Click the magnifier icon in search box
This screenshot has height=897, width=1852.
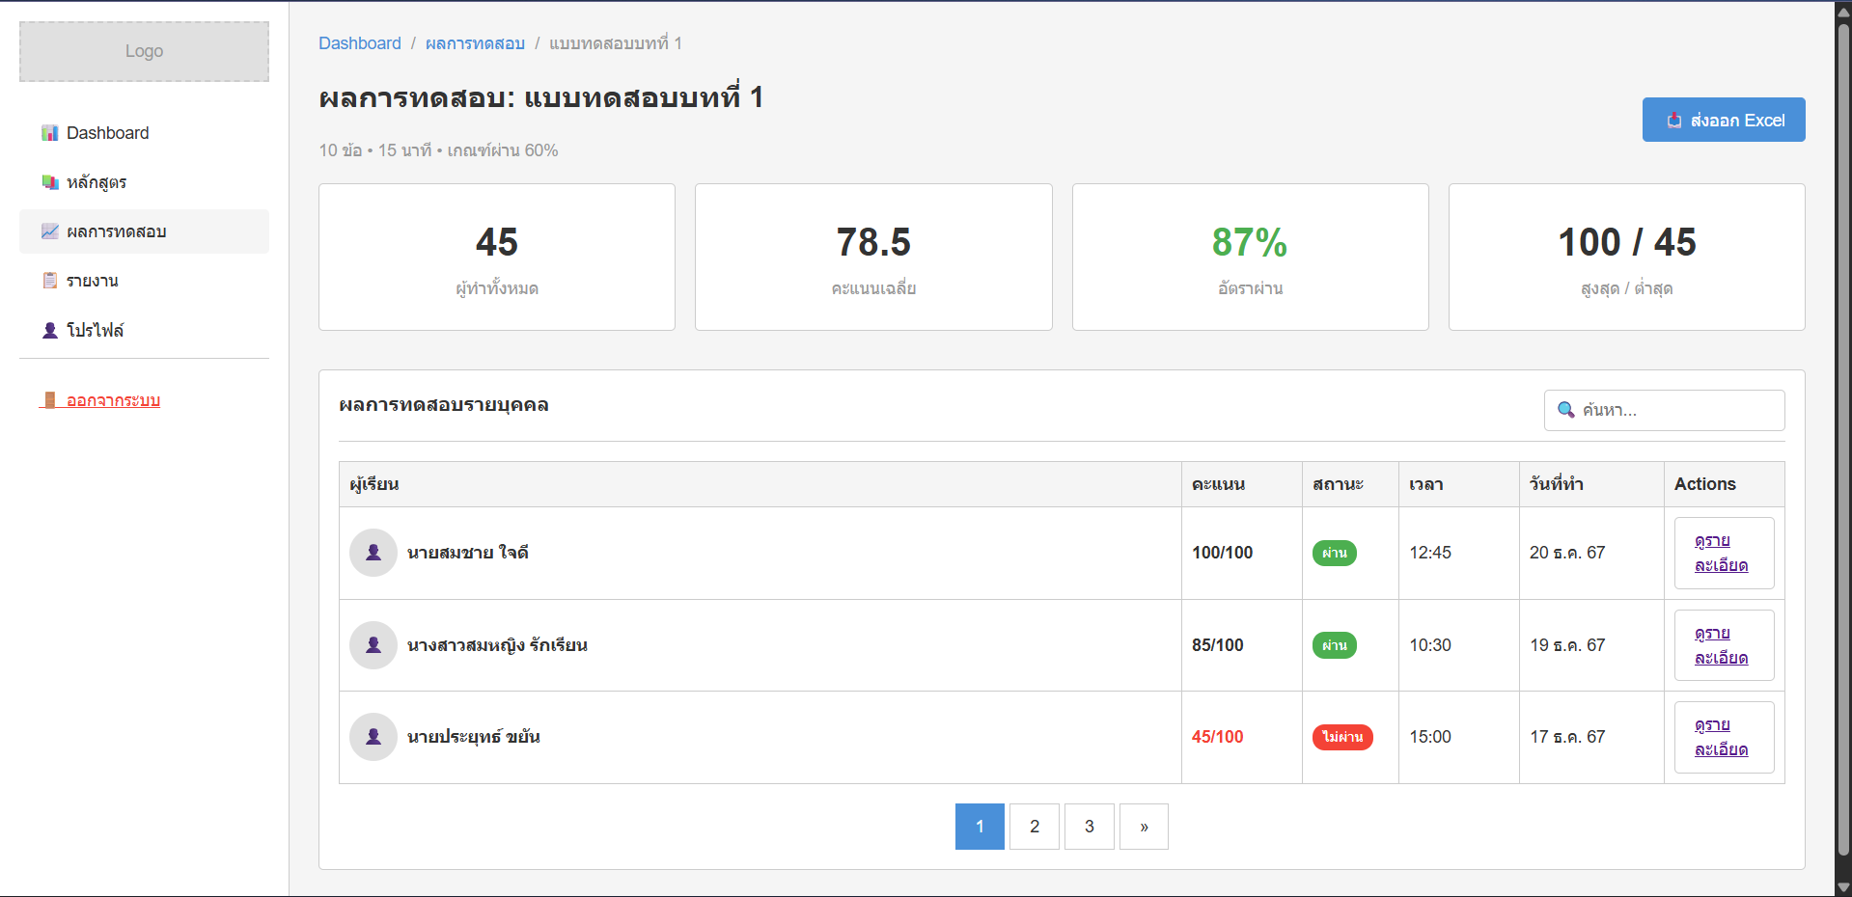point(1565,410)
